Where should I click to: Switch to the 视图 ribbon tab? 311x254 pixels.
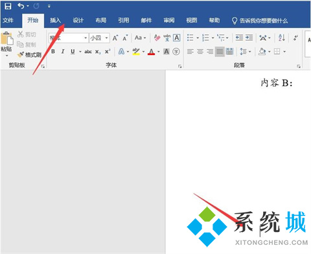pyautogui.click(x=192, y=21)
